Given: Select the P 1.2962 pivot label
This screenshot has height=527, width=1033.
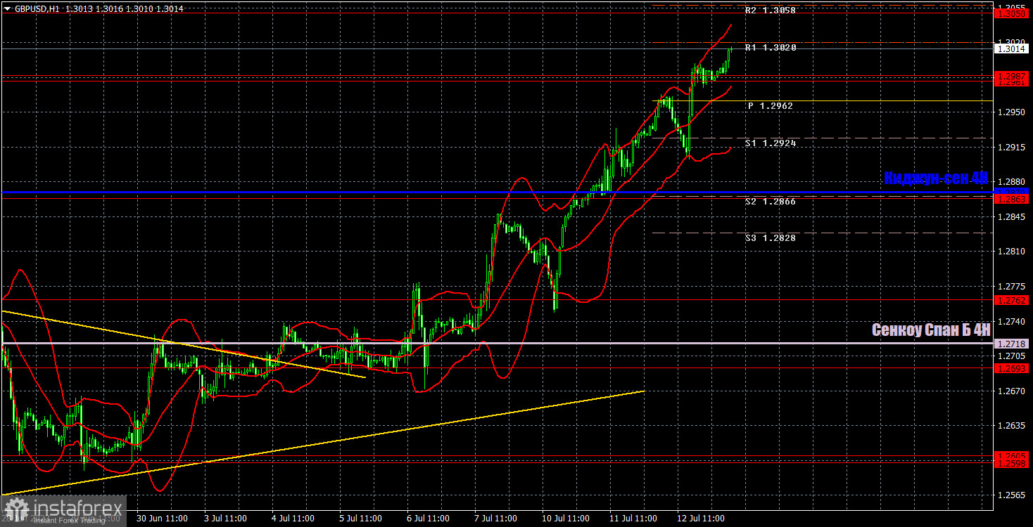Looking at the screenshot, I should coord(771,106).
